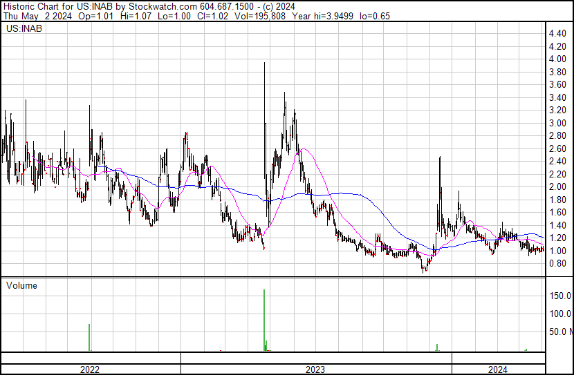Click the 0.80 price axis label
The height and width of the screenshot is (375, 574).
[x=558, y=264]
